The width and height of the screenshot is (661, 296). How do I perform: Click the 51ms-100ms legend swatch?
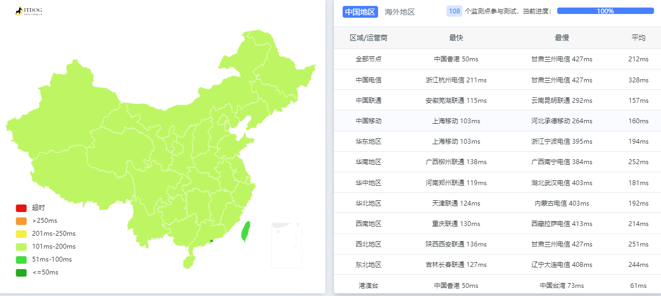click(x=21, y=259)
